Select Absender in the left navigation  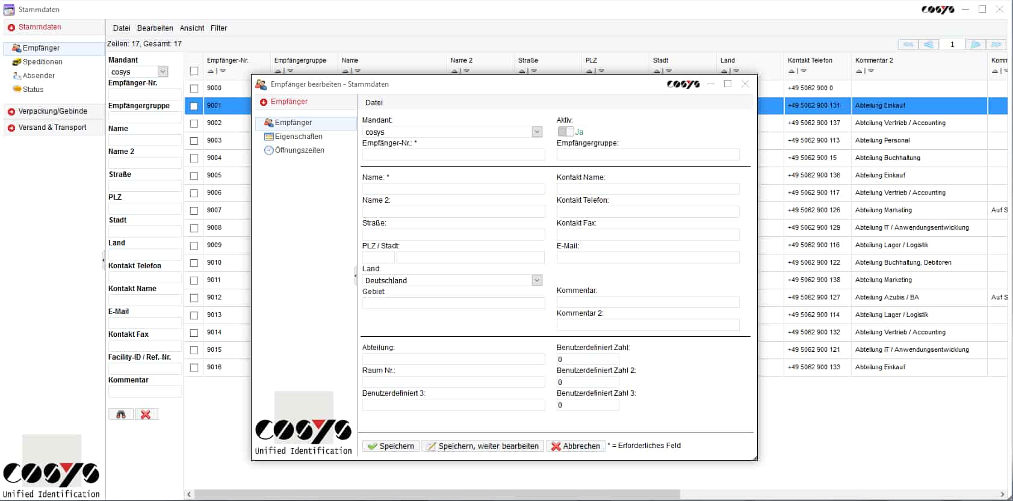tap(39, 76)
